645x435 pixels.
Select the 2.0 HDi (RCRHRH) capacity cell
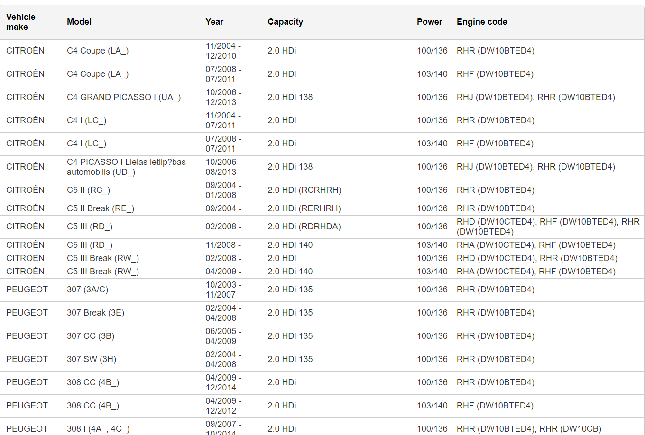pyautogui.click(x=304, y=190)
